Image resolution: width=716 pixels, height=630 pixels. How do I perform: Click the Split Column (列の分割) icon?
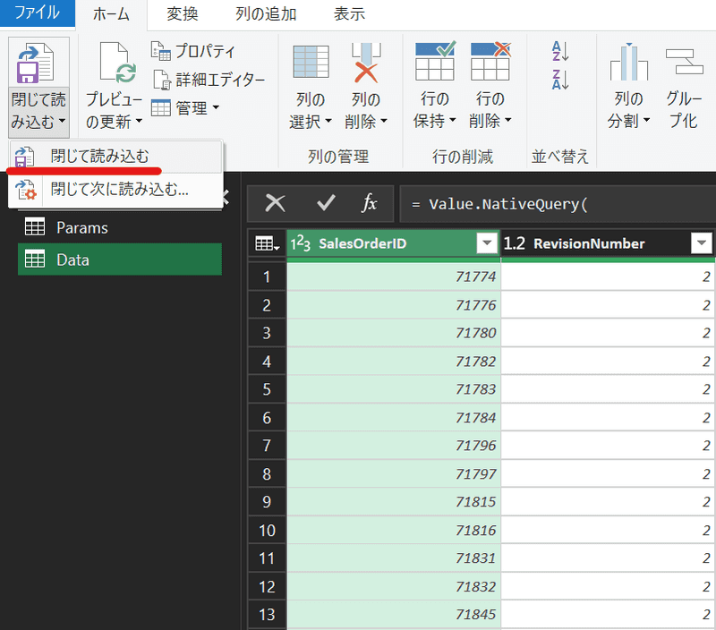628,64
